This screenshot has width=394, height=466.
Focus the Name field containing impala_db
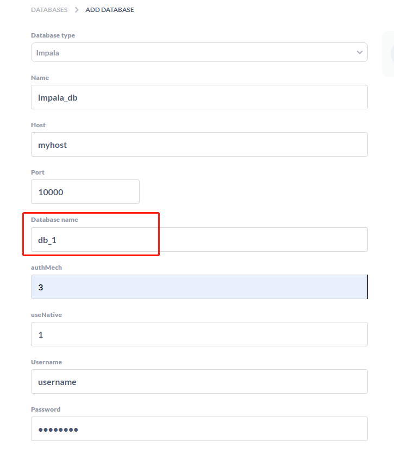point(199,97)
